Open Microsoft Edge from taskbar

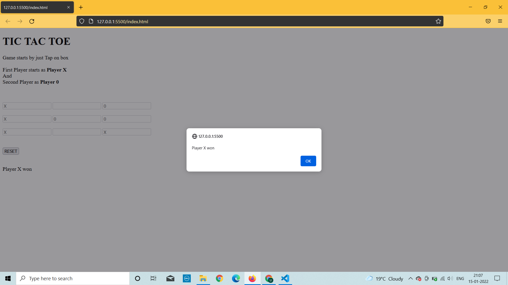tap(236, 278)
